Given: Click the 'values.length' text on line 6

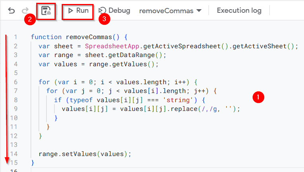Looking at the screenshot, I should pos(141,82).
